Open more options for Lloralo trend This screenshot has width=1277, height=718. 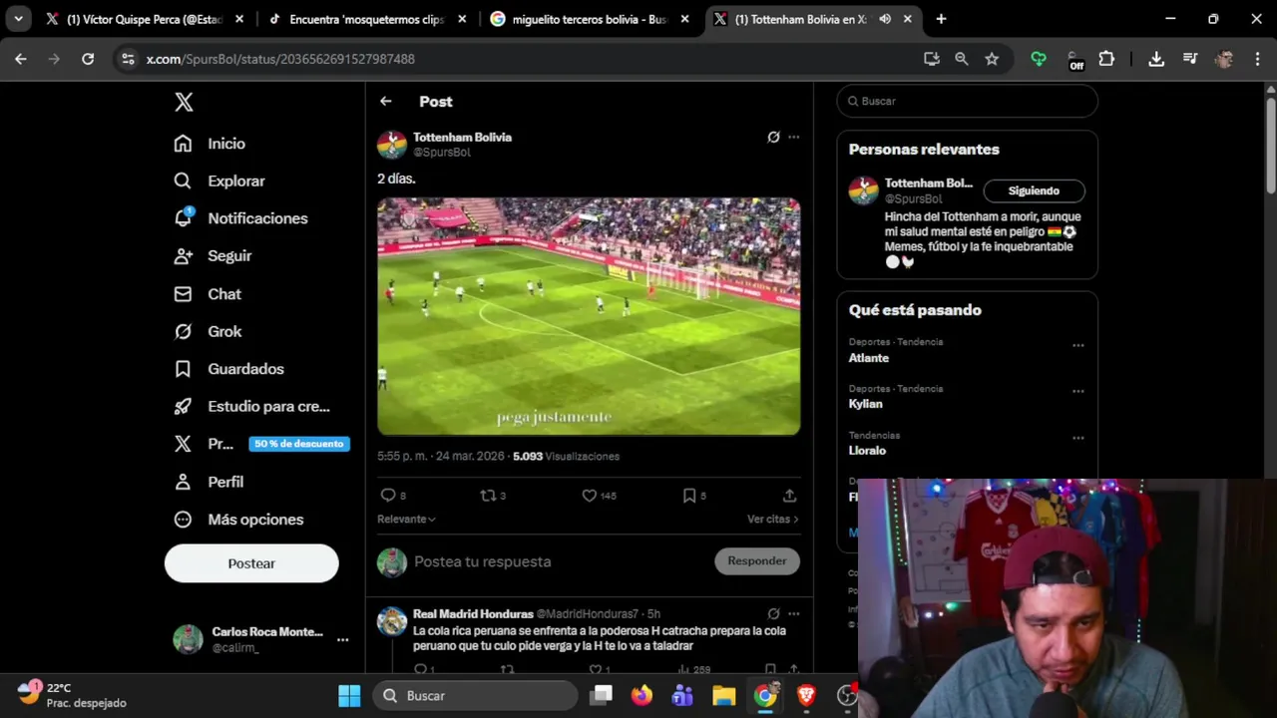pyautogui.click(x=1078, y=438)
